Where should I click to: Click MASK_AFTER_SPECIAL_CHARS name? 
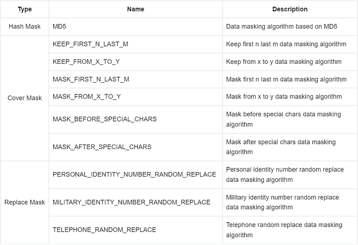102,147
